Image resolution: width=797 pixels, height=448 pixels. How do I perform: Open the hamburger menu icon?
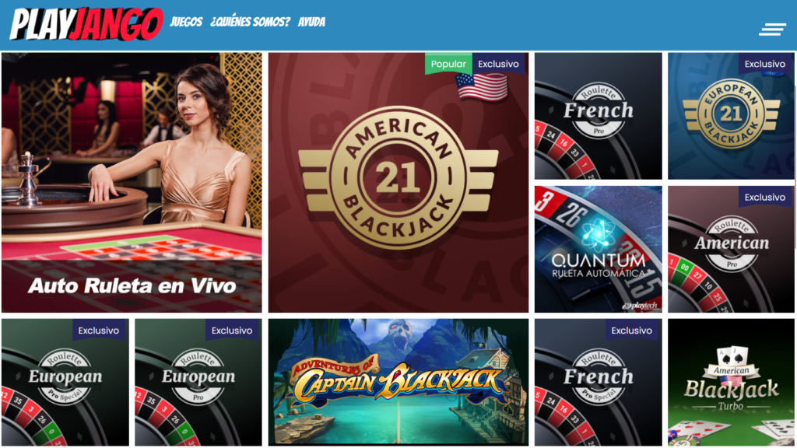tap(772, 30)
